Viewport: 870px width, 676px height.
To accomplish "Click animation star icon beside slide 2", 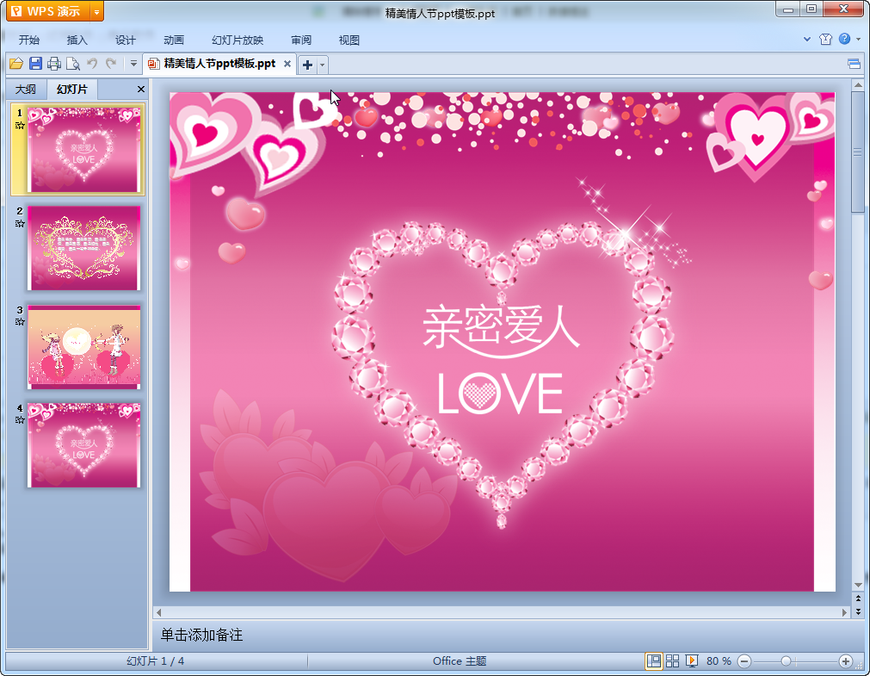I will (20, 223).
